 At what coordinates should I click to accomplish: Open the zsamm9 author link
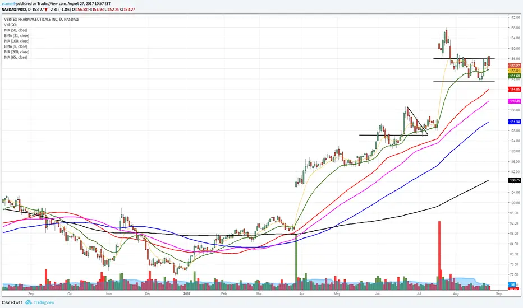point(8,4)
